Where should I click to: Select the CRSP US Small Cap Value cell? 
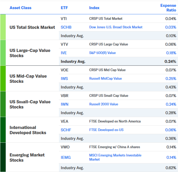[x=109, y=96]
